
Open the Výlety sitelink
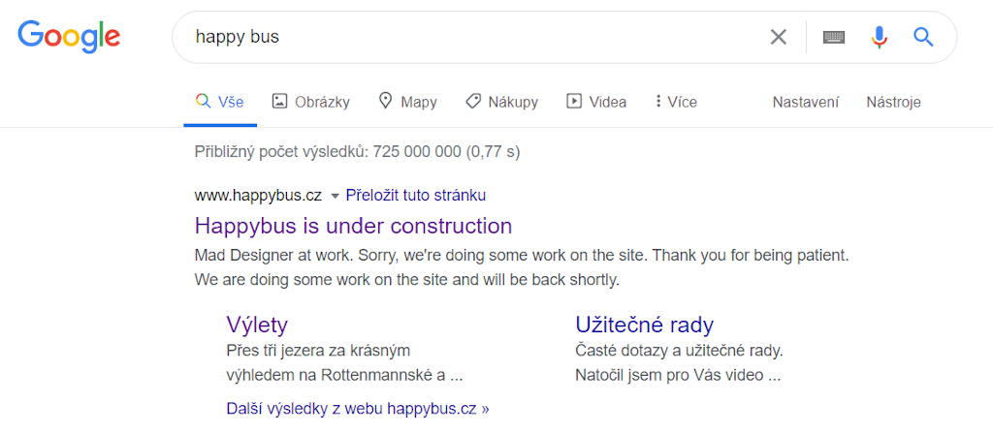click(257, 324)
